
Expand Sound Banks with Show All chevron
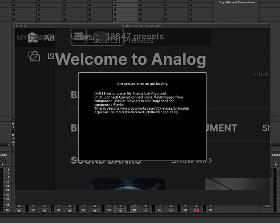[x=210, y=161]
